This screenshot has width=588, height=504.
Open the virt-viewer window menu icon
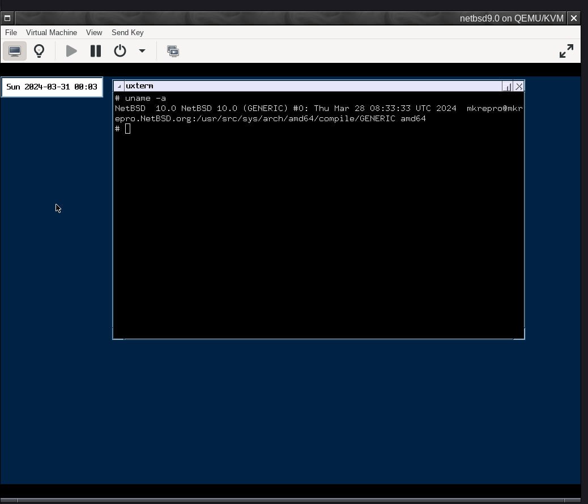[x=7, y=18]
